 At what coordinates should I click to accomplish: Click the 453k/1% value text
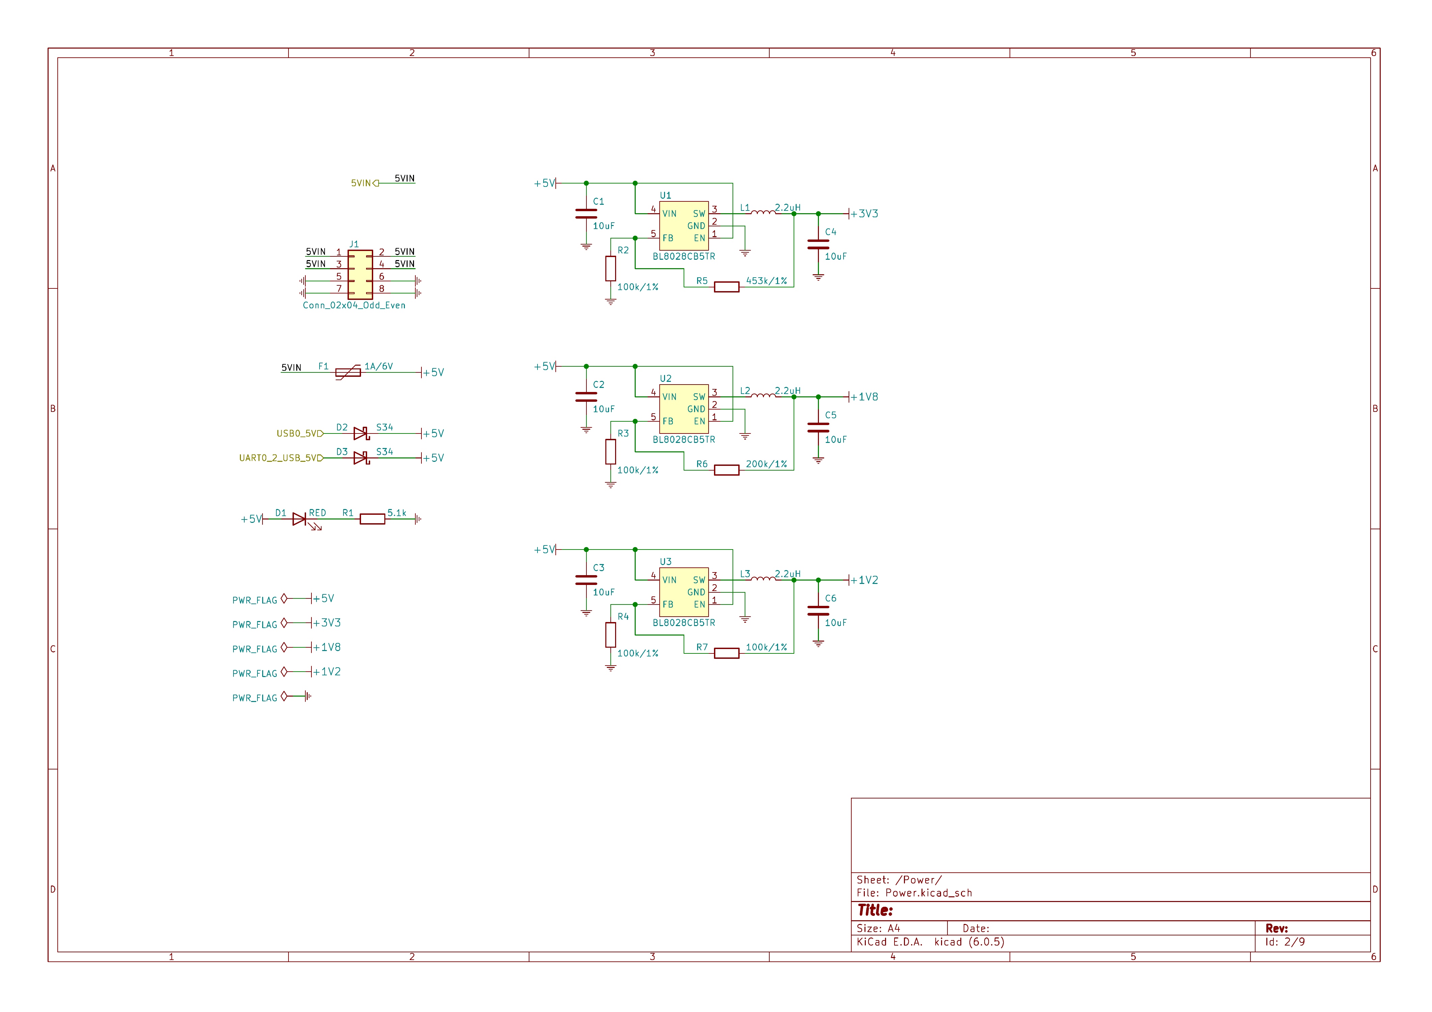(767, 281)
